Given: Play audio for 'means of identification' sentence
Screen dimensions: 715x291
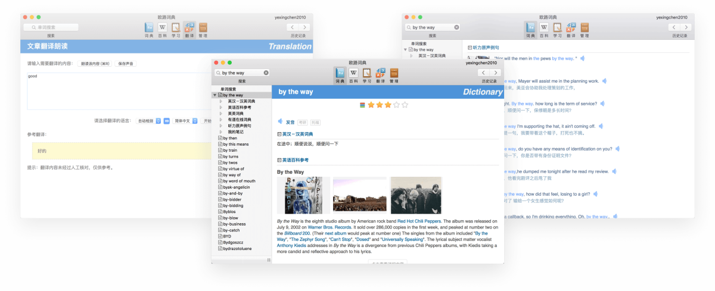Looking at the screenshot, I should tap(618, 149).
